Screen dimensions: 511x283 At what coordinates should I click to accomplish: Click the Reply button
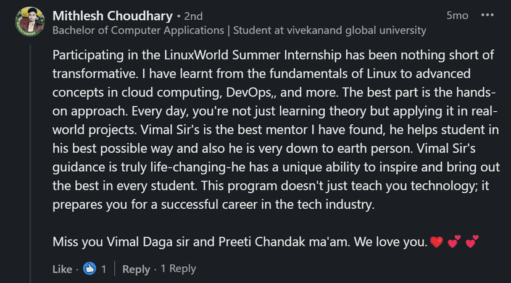[136, 269]
